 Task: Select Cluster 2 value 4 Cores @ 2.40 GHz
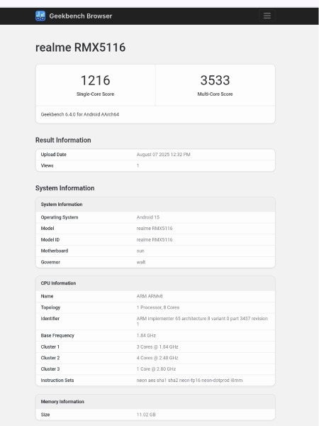click(x=157, y=358)
